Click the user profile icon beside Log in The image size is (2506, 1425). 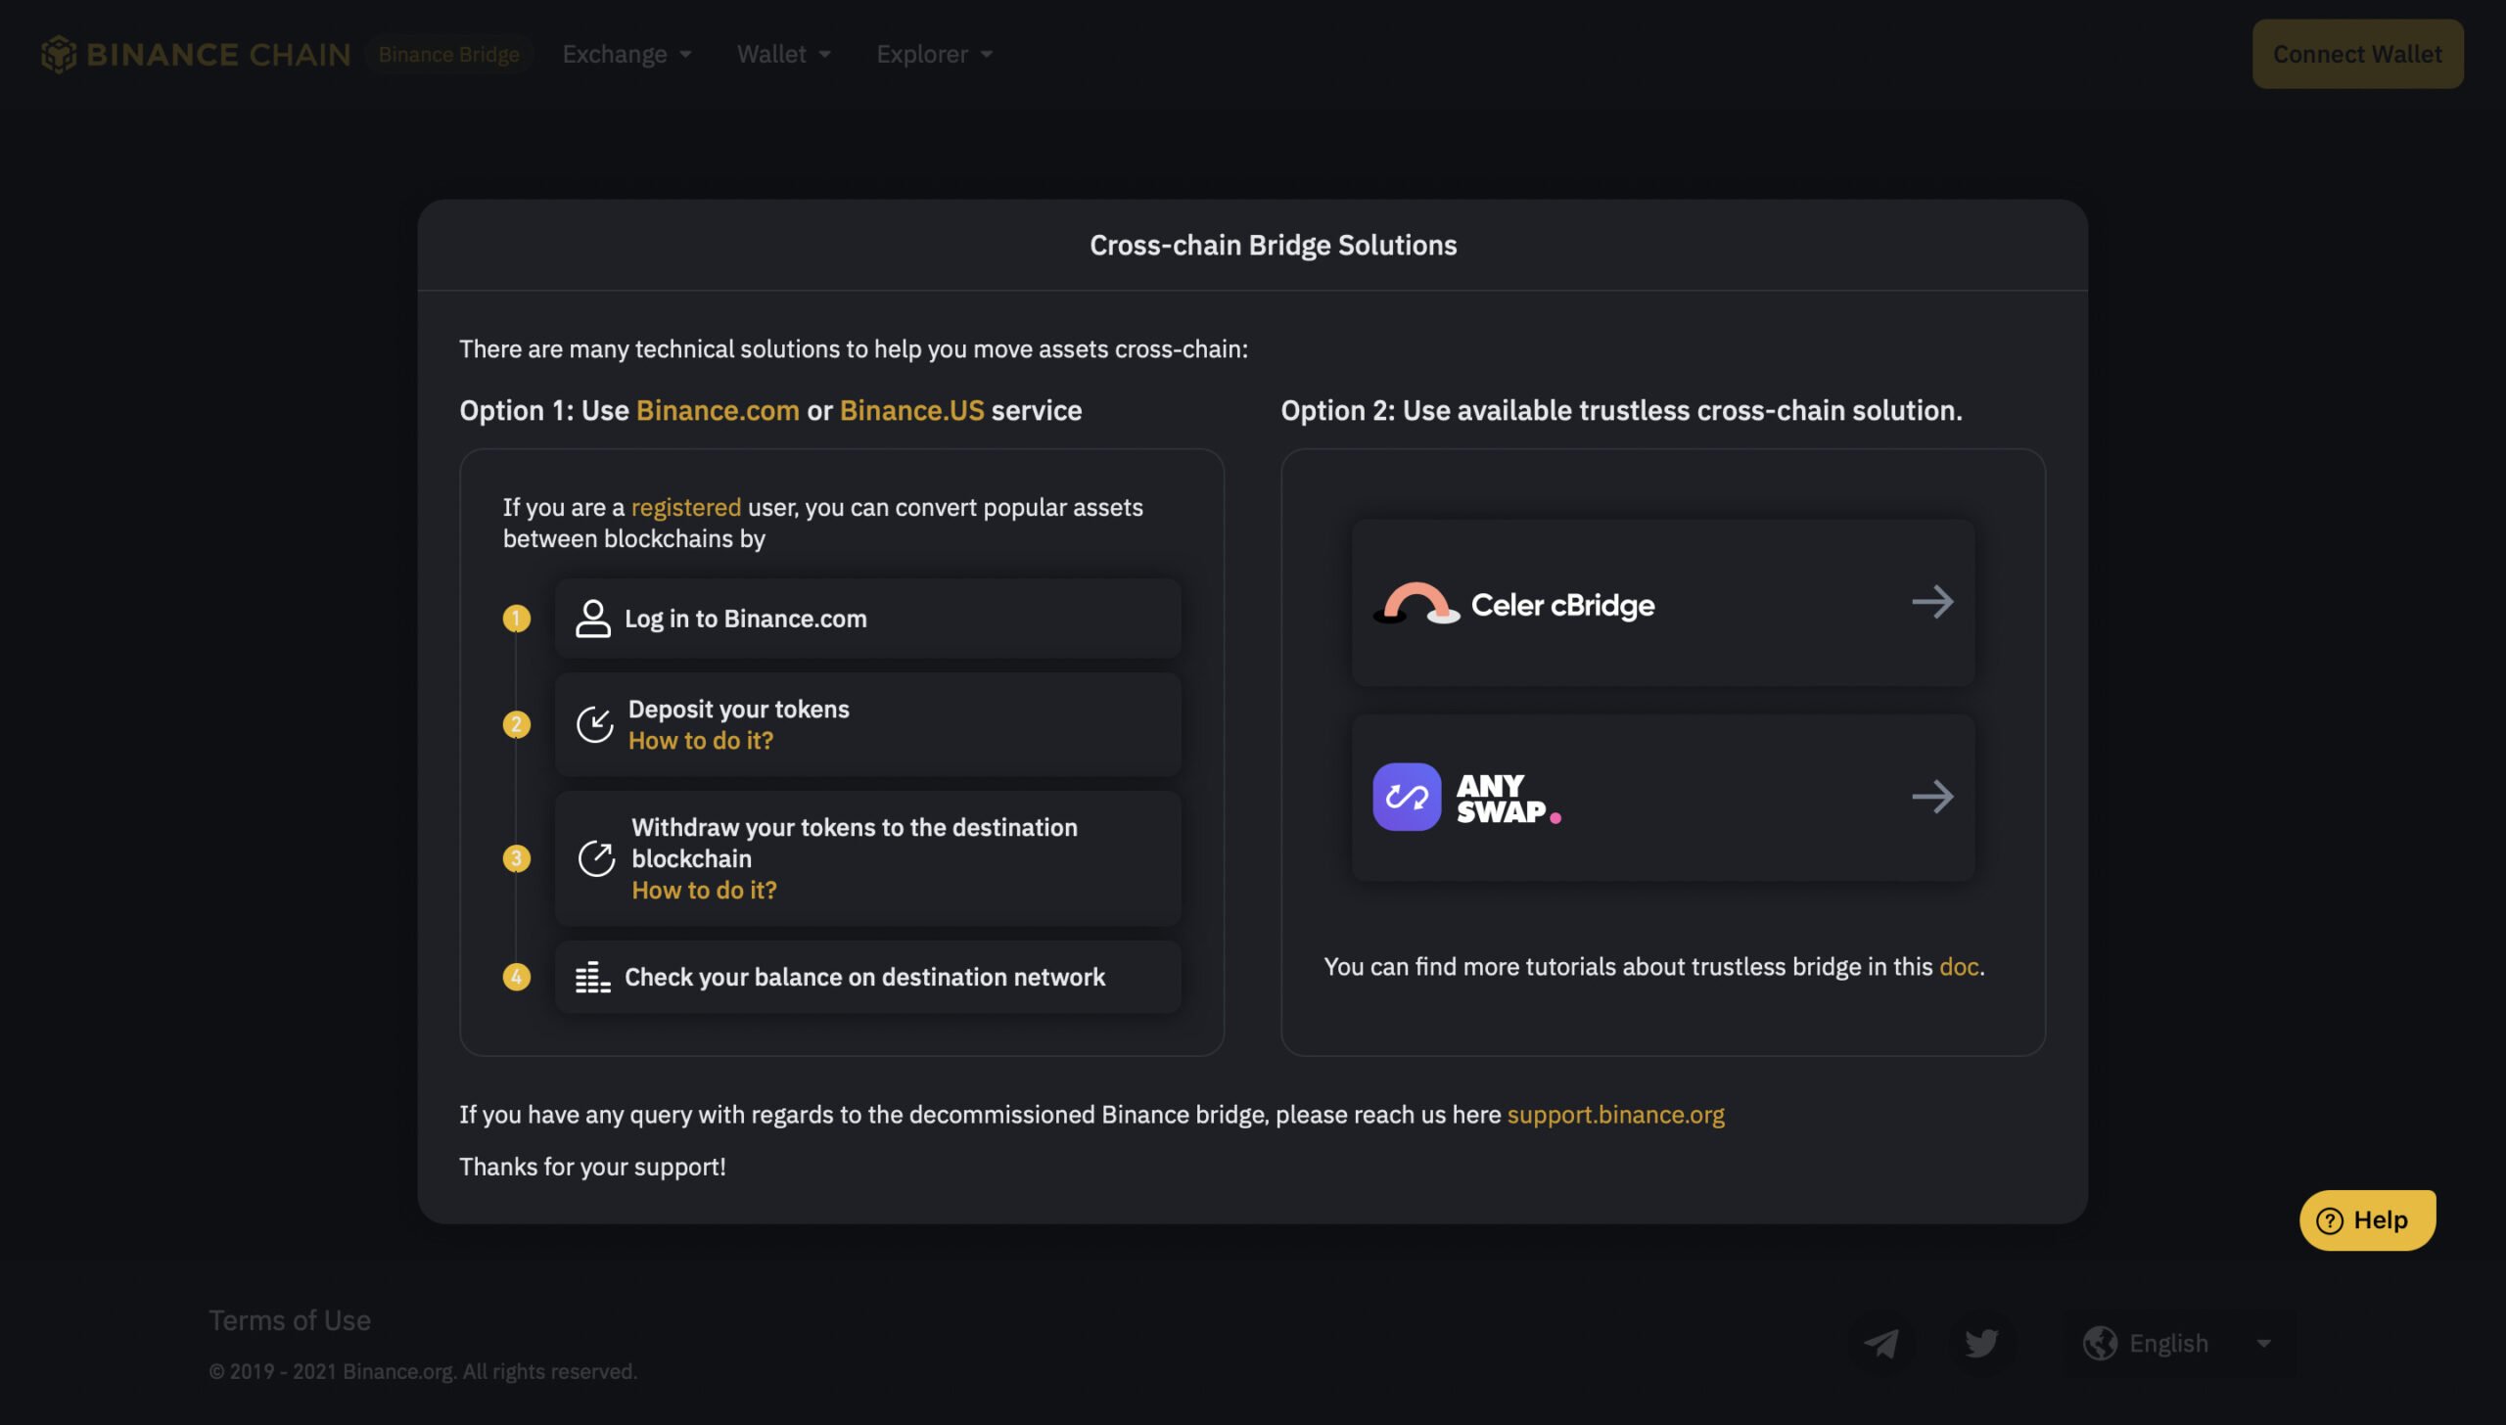pyautogui.click(x=592, y=619)
